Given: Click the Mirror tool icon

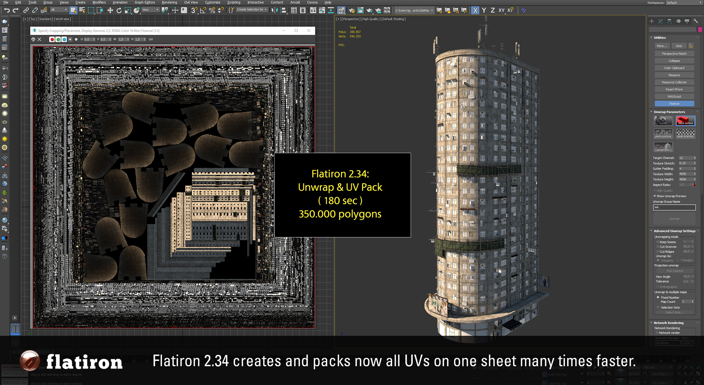Looking at the screenshot, I should [x=274, y=10].
